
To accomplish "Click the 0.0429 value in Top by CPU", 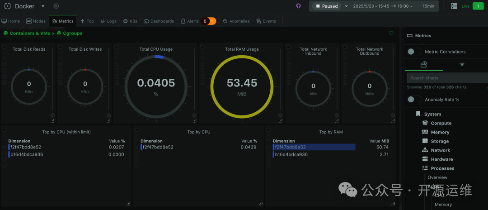I will [x=249, y=147].
